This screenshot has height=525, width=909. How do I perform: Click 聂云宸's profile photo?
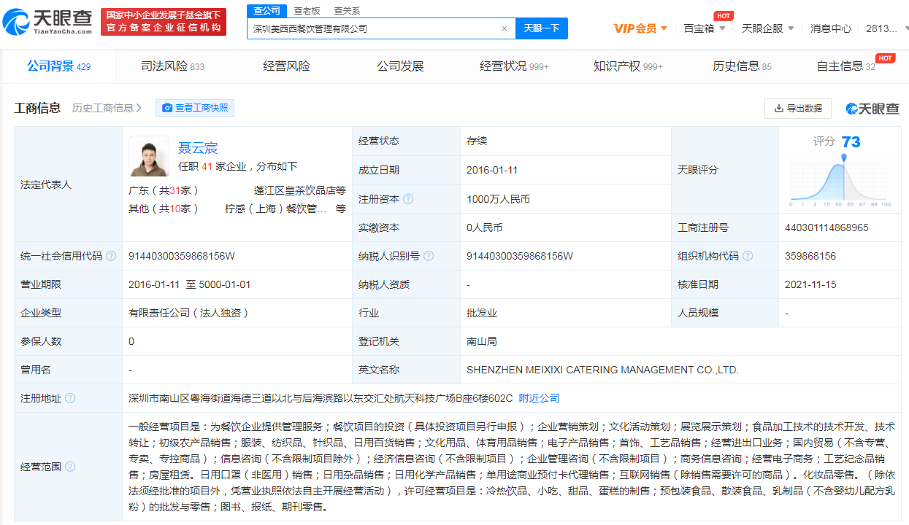(149, 156)
